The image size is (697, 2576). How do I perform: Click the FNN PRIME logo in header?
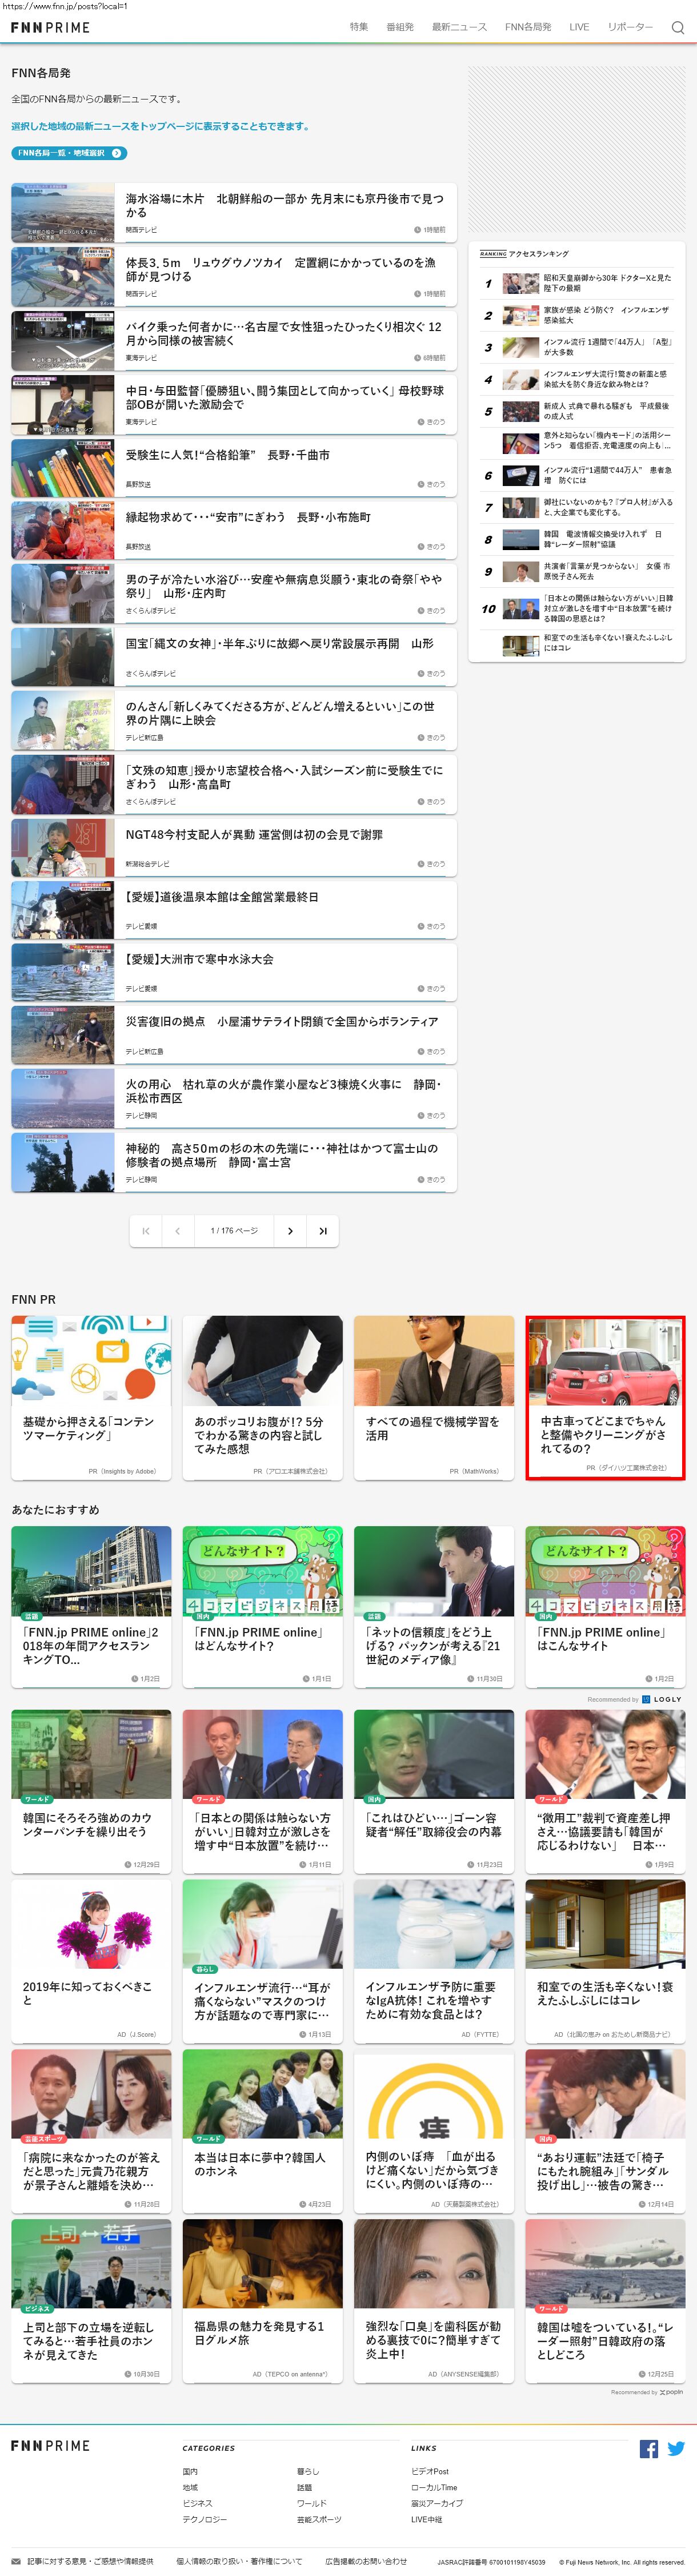point(50,28)
